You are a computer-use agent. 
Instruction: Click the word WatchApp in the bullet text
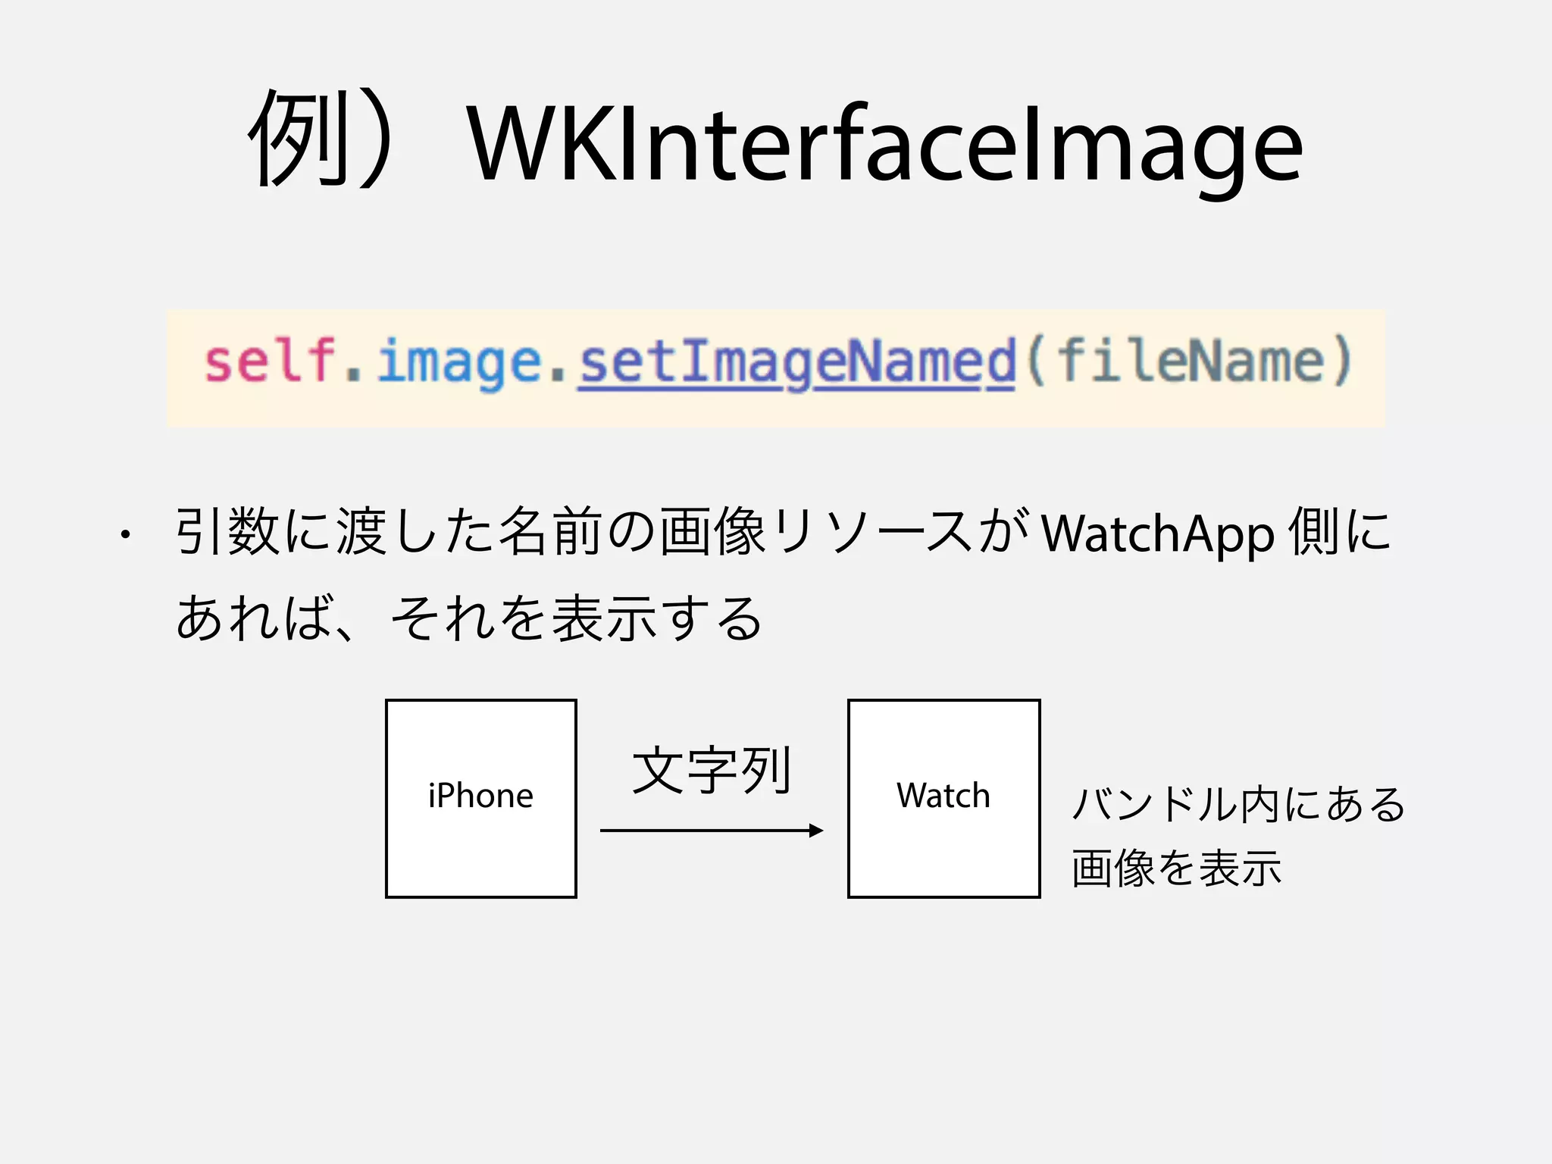[x=1158, y=534]
